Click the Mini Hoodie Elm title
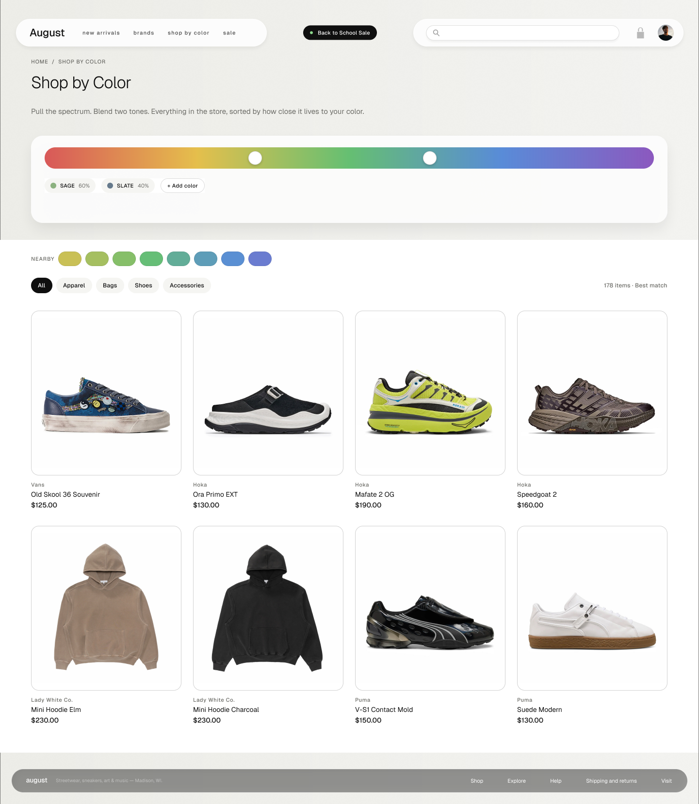 click(x=56, y=709)
